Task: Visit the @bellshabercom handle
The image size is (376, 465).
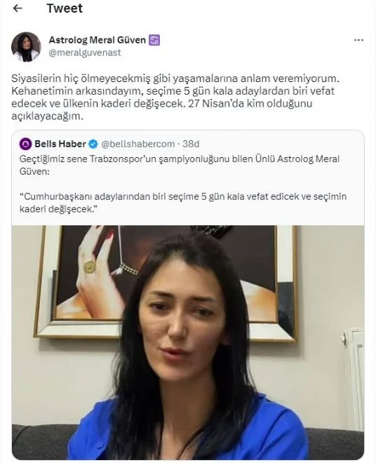Action: pyautogui.click(x=138, y=144)
